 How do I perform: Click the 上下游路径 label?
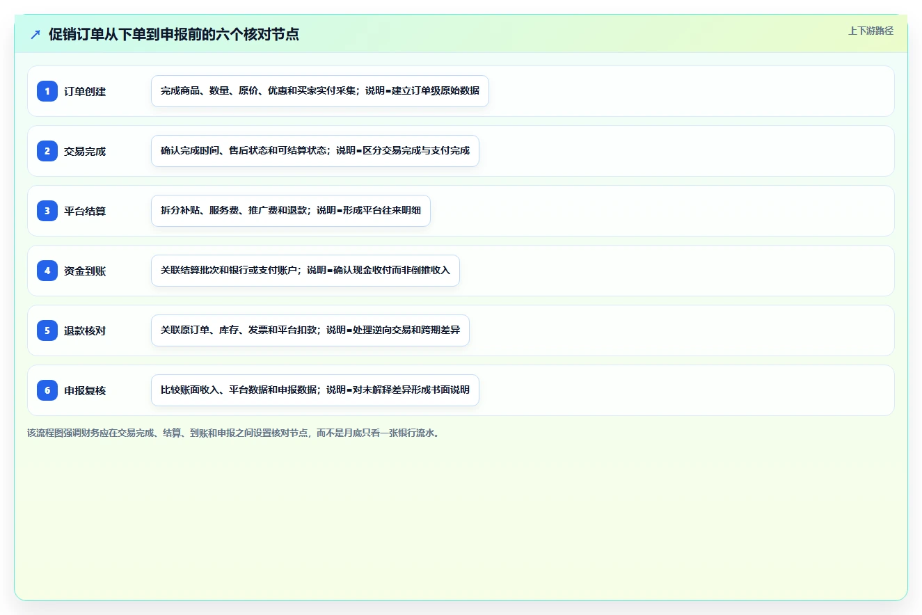point(871,31)
